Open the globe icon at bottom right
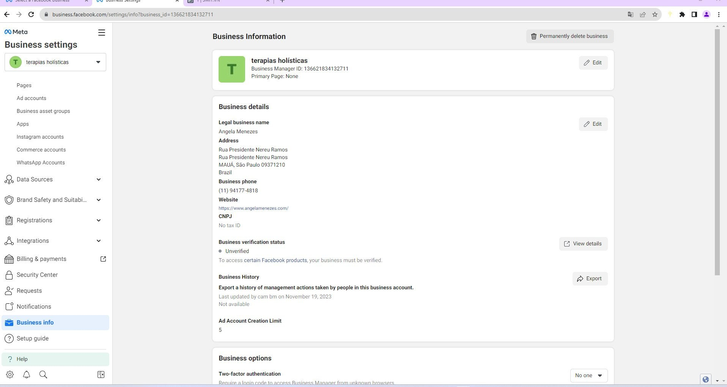This screenshot has height=387, width=727. point(706,379)
